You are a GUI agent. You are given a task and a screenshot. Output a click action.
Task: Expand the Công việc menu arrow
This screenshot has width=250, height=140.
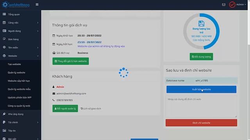38,23
